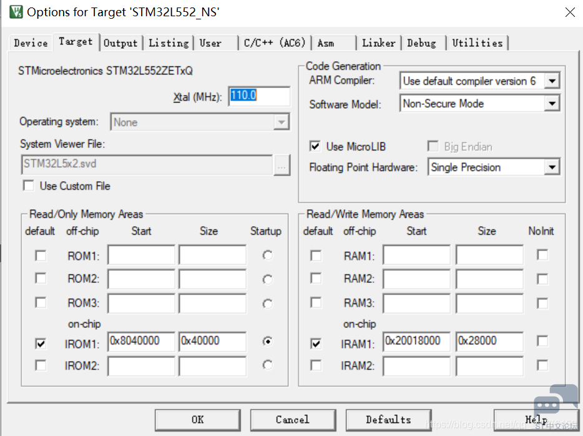Select IROM1 startup radio button
This screenshot has height=436, width=583.
click(267, 341)
